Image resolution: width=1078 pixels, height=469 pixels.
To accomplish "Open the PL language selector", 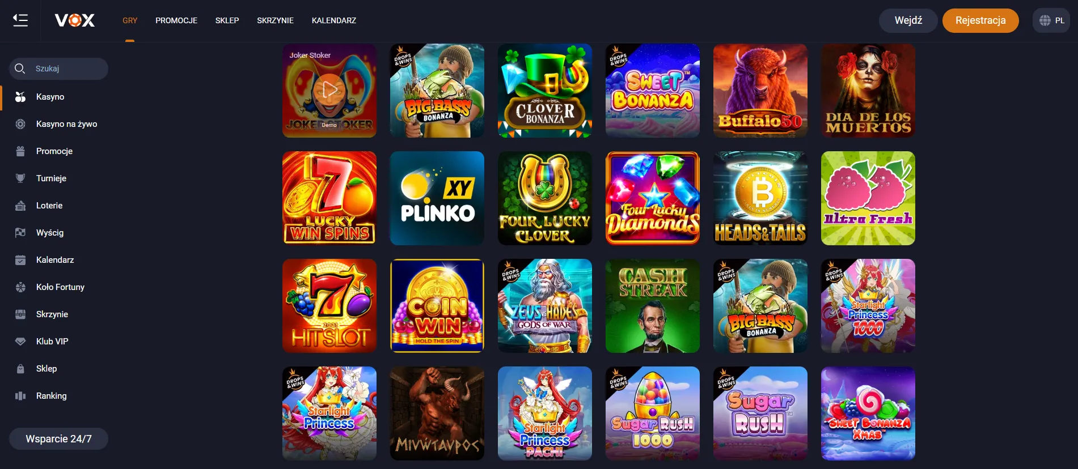I will point(1051,20).
